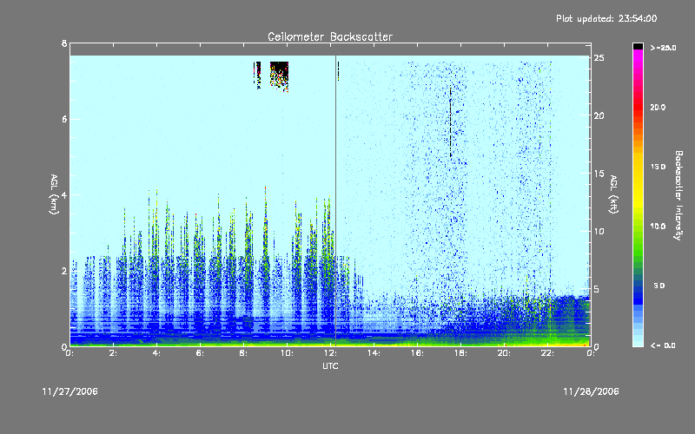Click the black noise block near 10 UTC
The image size is (695, 434).
click(x=279, y=76)
